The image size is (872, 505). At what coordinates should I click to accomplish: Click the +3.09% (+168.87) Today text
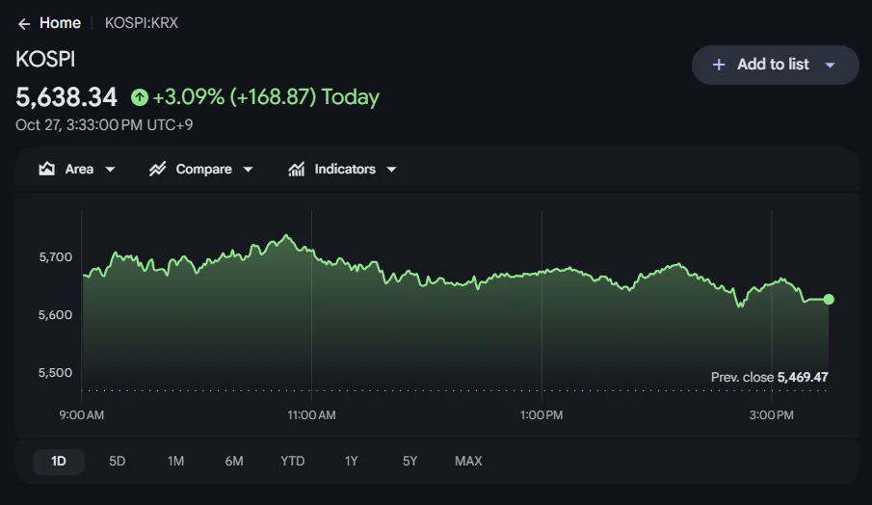click(266, 97)
